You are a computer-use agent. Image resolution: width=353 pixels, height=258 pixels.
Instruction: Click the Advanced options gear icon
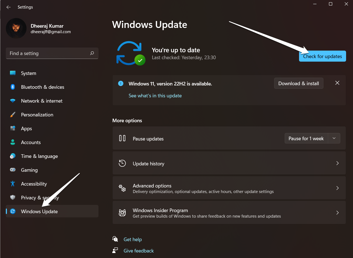pyautogui.click(x=122, y=188)
